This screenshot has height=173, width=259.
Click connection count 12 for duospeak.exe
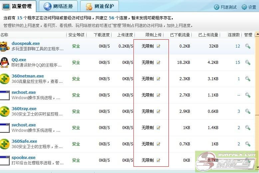click(x=237, y=46)
